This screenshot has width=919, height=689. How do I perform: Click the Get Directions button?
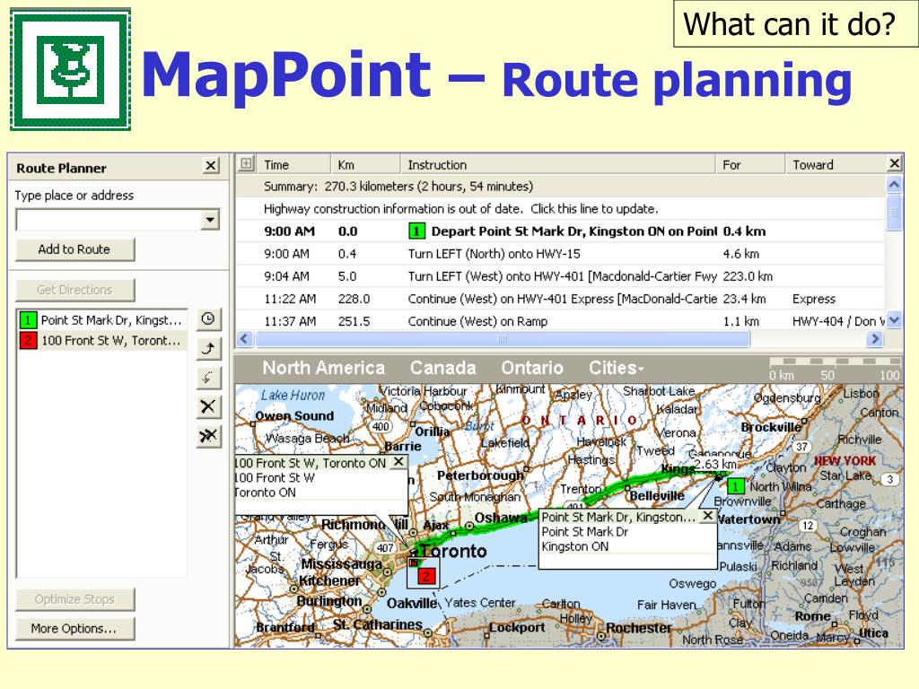(x=75, y=290)
